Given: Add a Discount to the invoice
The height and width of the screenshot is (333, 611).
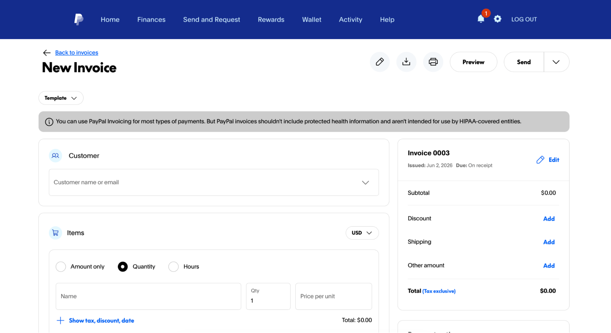Looking at the screenshot, I should point(549,219).
